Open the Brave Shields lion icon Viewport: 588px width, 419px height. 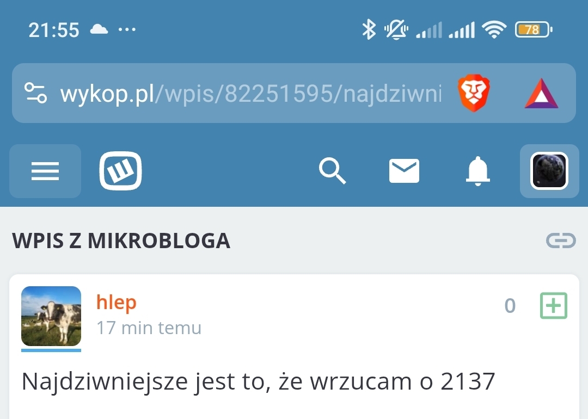tap(474, 93)
